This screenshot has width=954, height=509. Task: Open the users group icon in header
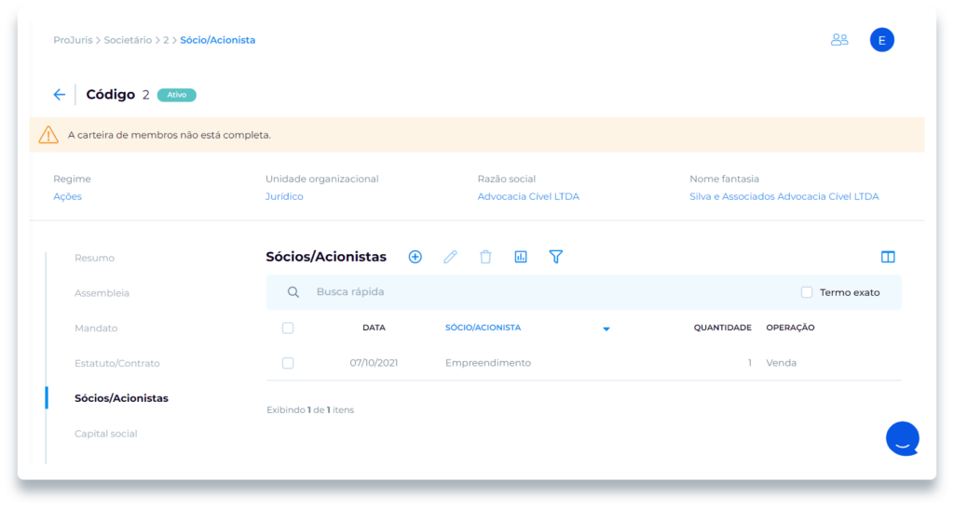[839, 40]
